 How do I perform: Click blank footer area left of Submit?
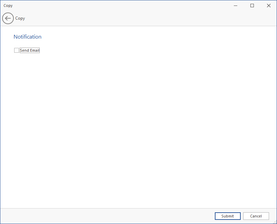click(x=104, y=216)
